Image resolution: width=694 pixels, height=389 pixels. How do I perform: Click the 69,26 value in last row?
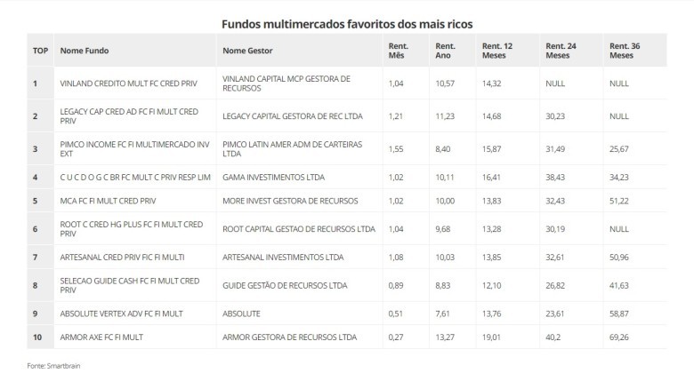(x=618, y=337)
